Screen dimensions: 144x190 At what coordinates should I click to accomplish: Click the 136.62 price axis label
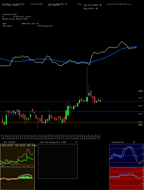tap(141, 106)
